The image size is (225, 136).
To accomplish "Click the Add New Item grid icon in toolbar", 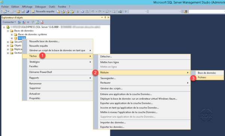I will click(x=12, y=12).
